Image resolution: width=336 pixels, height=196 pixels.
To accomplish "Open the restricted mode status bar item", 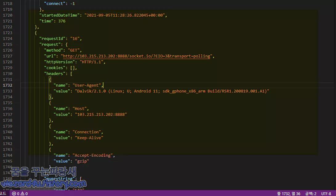I will click(3, 194).
